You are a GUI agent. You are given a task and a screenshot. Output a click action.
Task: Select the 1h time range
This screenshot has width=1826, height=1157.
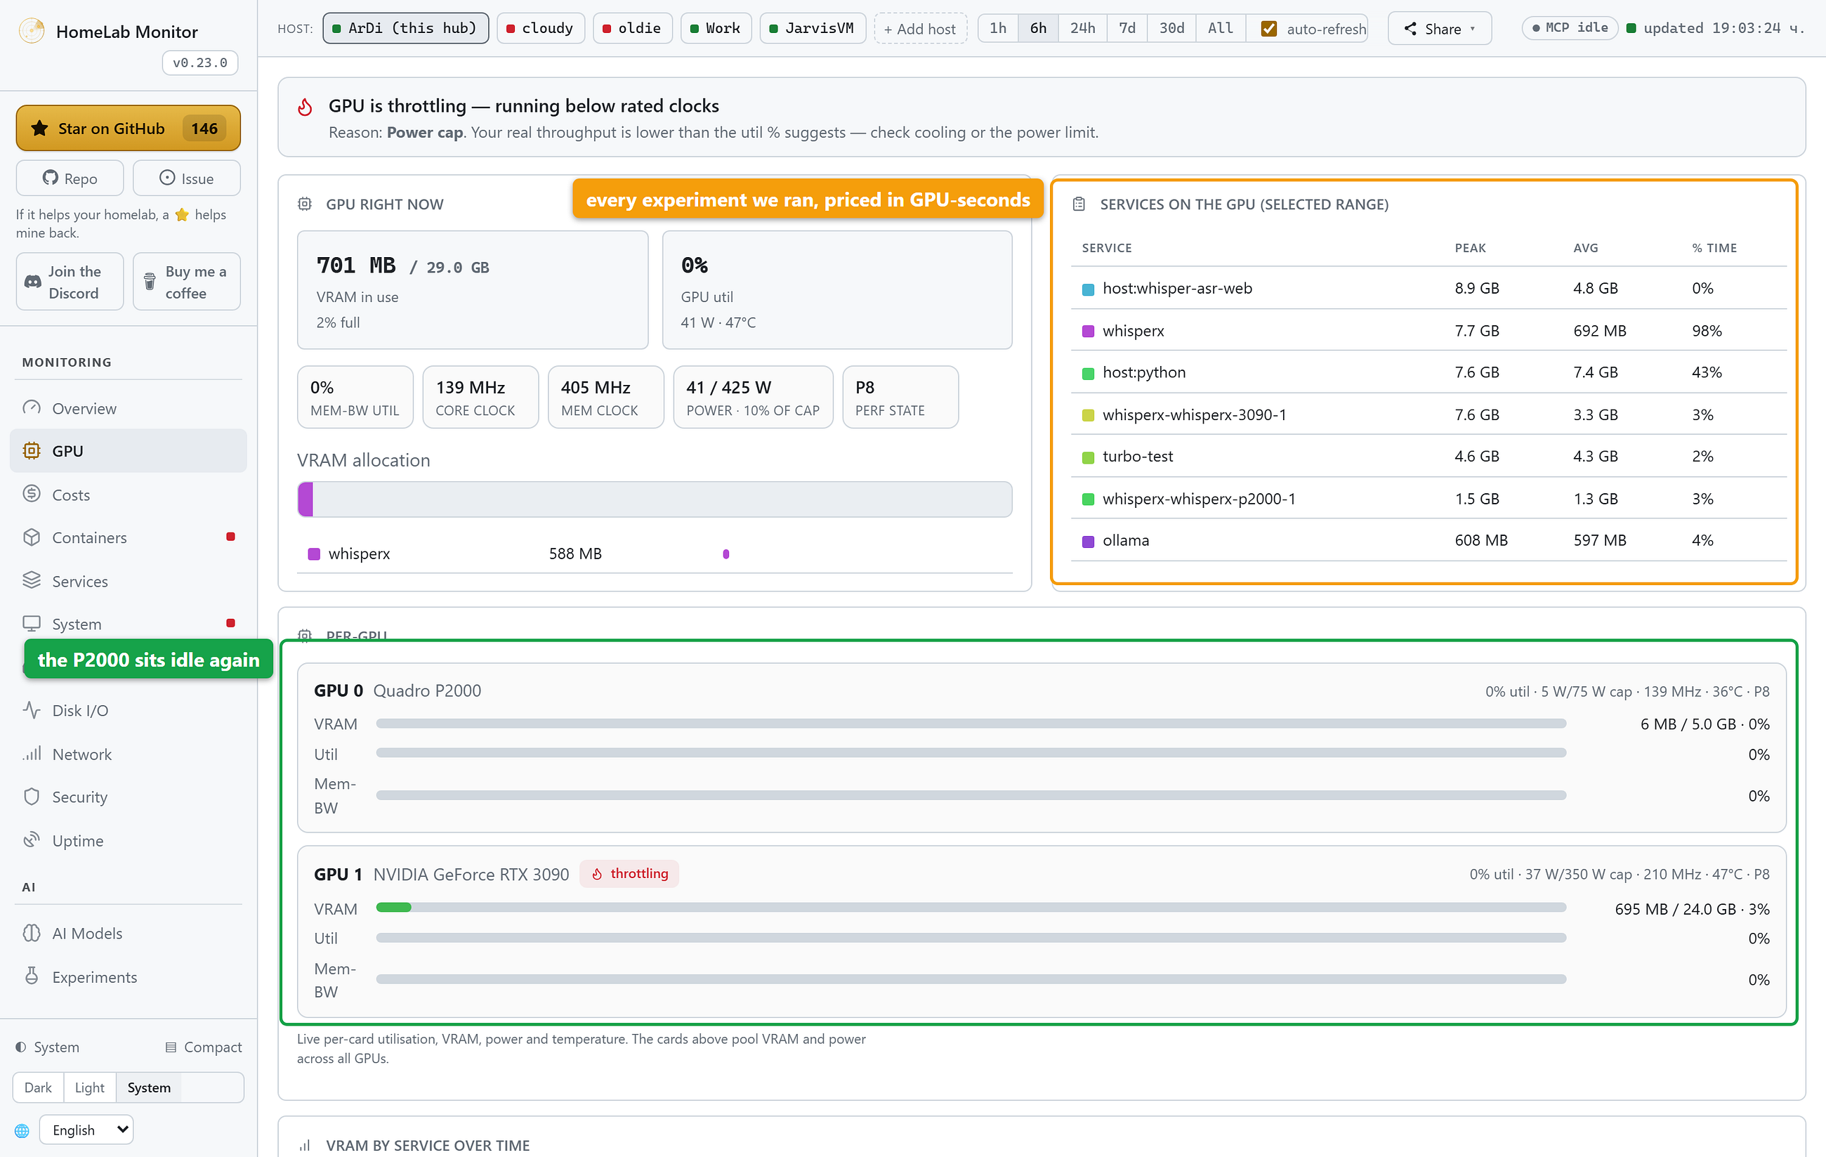(x=998, y=28)
